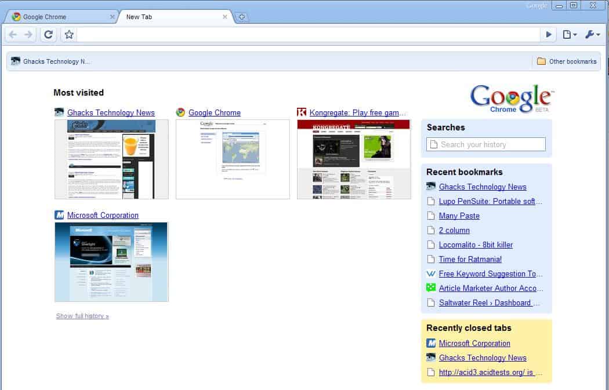The image size is (609, 390).
Task: Click the Google Chrome Beta logo
Action: [510, 99]
